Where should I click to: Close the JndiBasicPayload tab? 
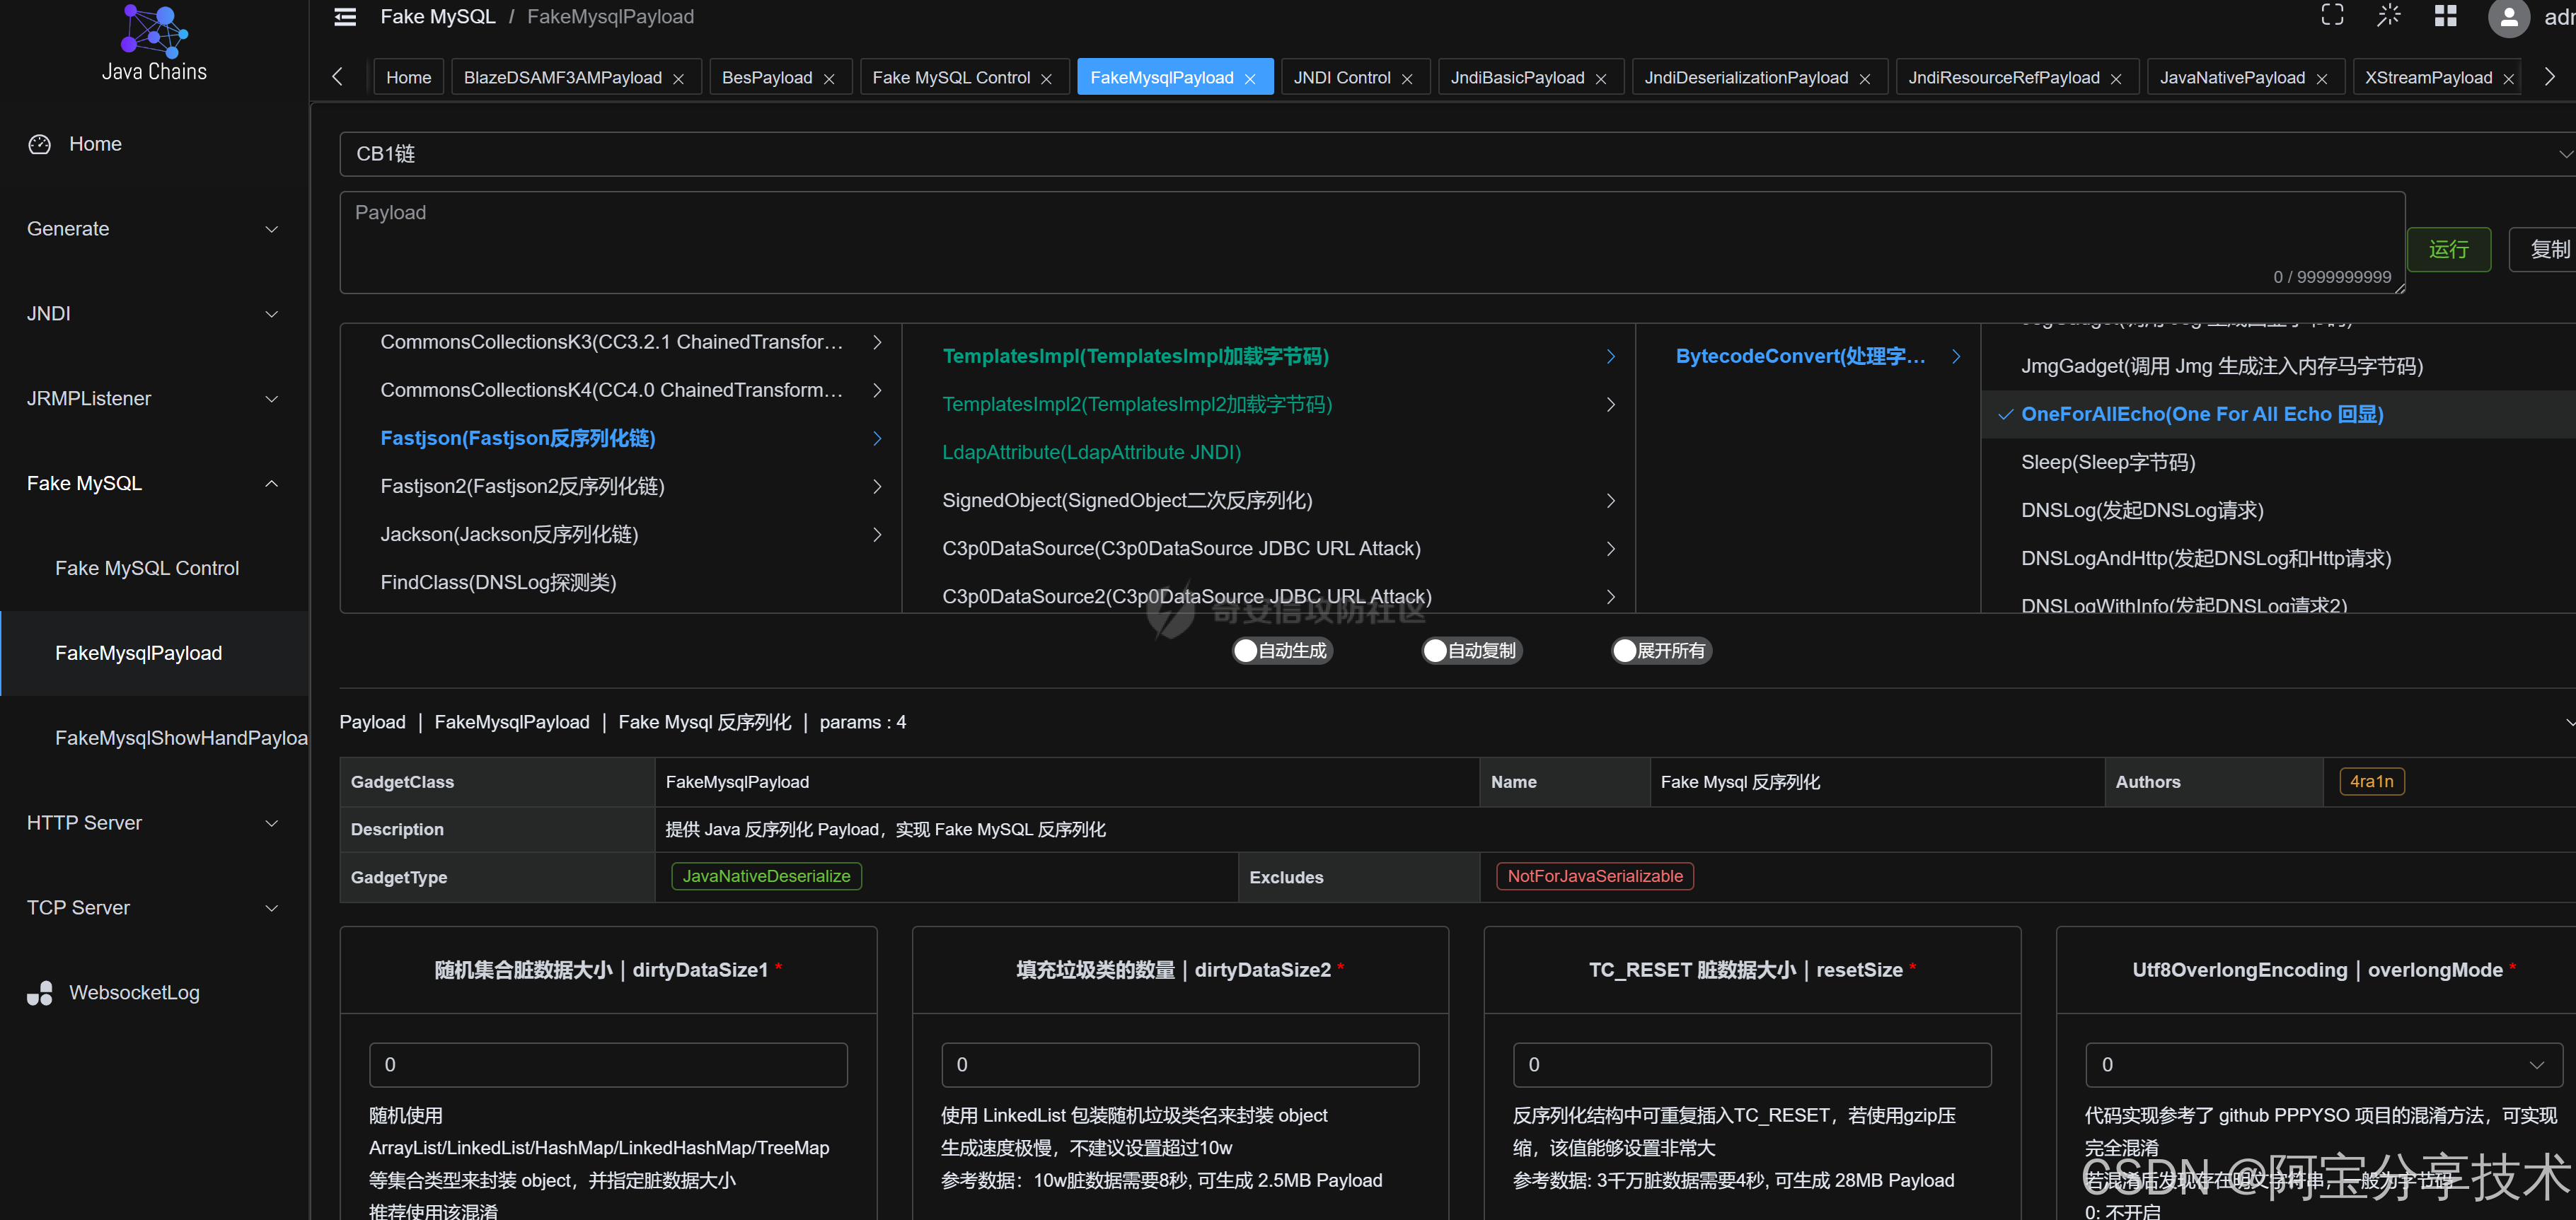(1601, 79)
